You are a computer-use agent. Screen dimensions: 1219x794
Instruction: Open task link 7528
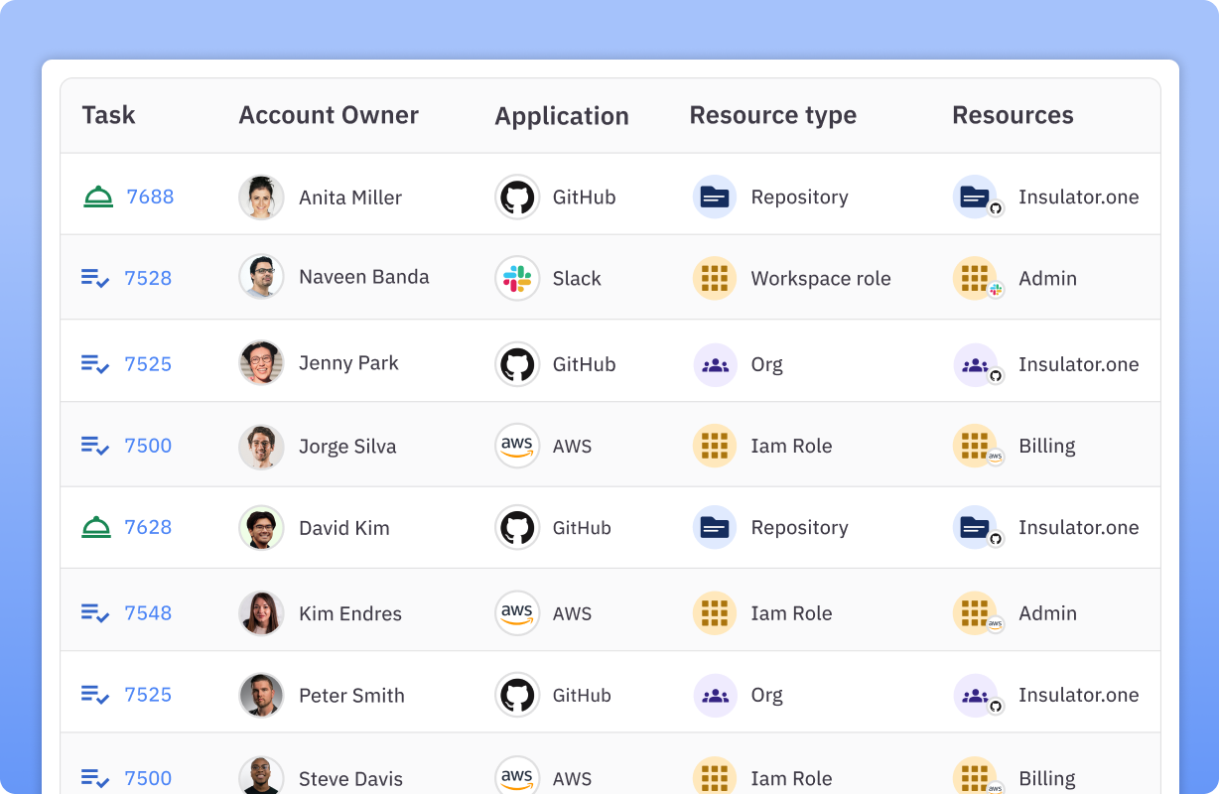click(x=148, y=279)
